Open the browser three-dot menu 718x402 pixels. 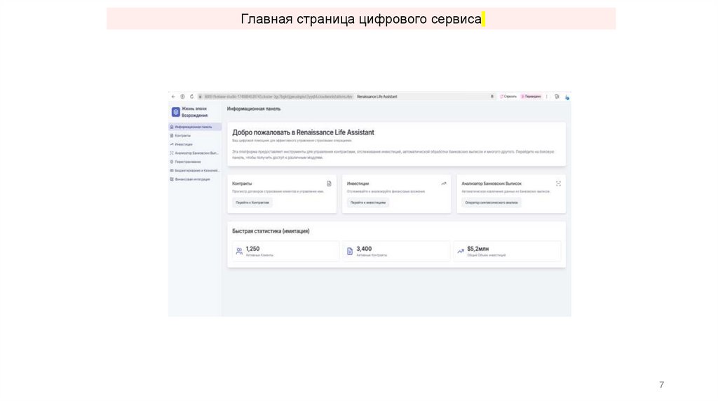coord(547,97)
